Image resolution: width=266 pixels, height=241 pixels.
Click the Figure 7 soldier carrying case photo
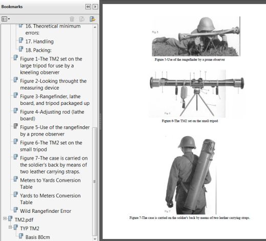(x=190, y=175)
